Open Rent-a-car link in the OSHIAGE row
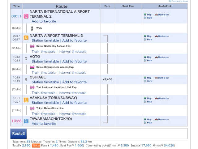This screenshot has height=149, width=198. click(162, 78)
